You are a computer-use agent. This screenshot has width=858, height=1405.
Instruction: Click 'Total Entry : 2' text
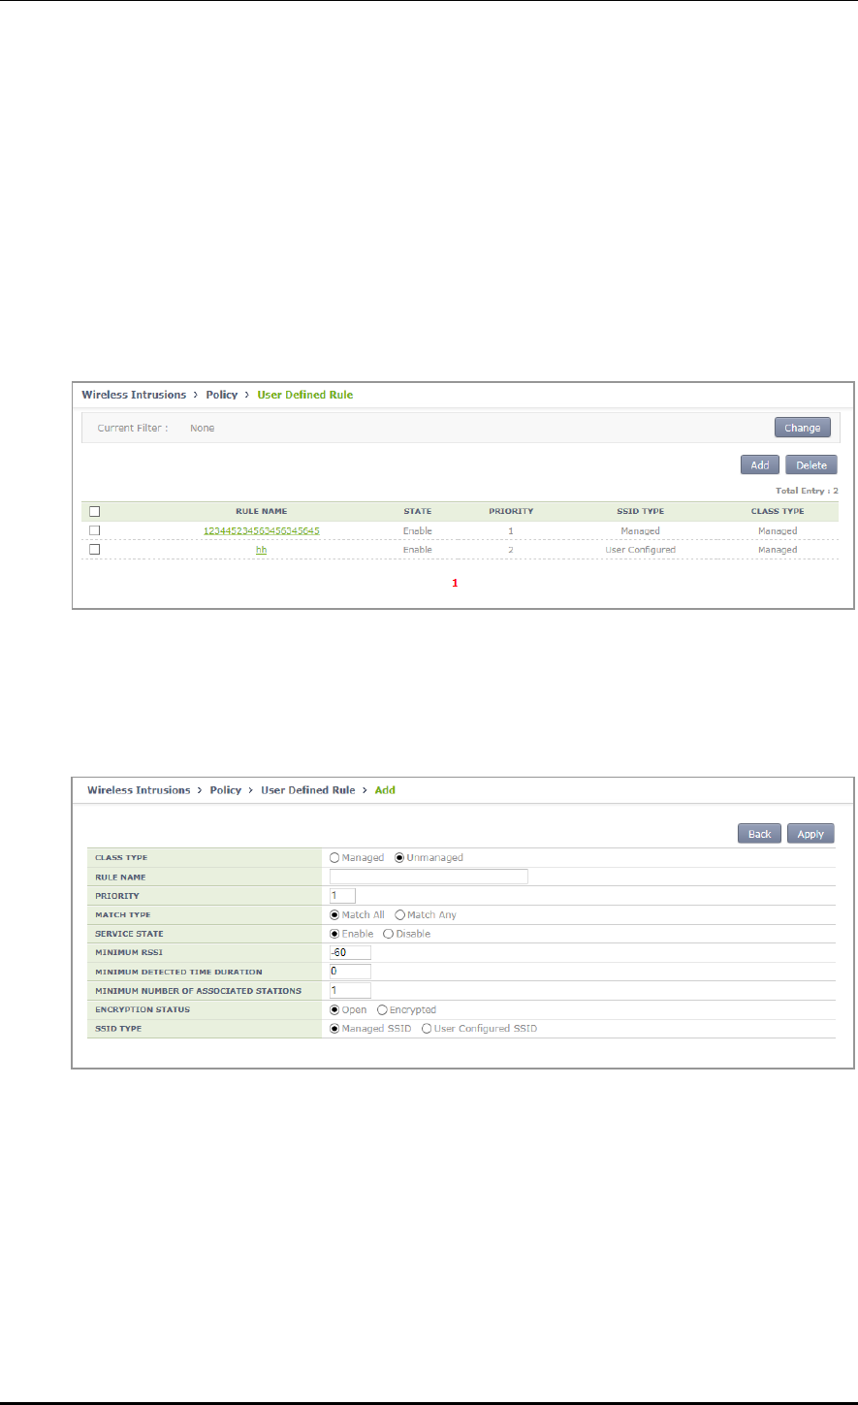click(807, 491)
